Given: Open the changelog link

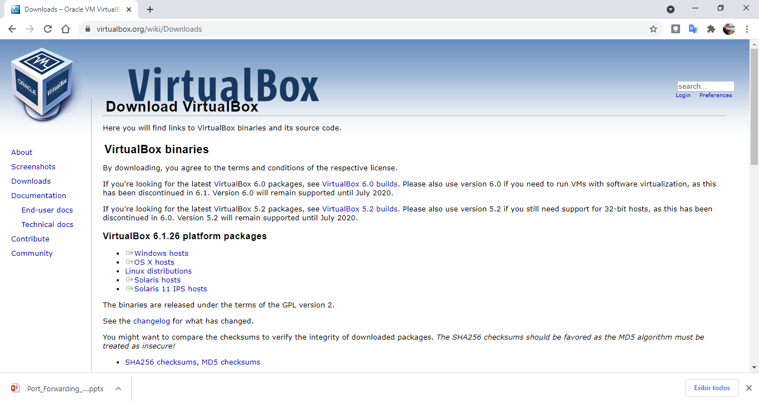Looking at the screenshot, I should point(152,321).
